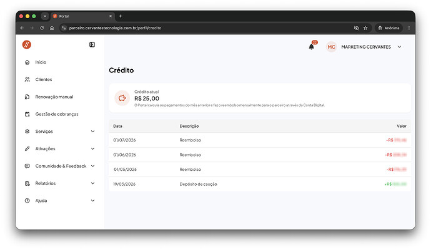Image resolution: width=431 pixels, height=250 pixels.
Task: Select the Ajuda menu label
Action: (41, 201)
